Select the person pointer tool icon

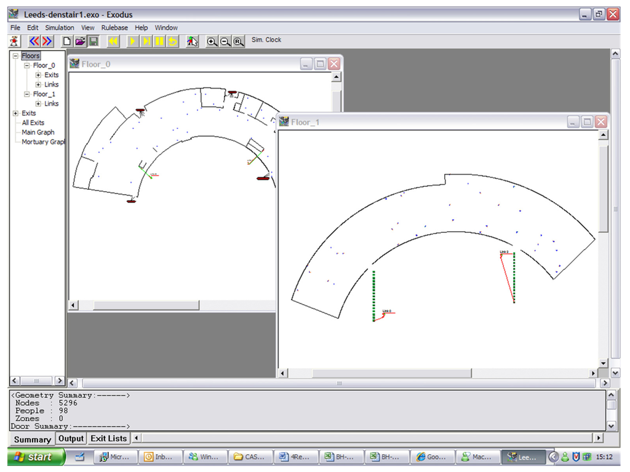193,41
